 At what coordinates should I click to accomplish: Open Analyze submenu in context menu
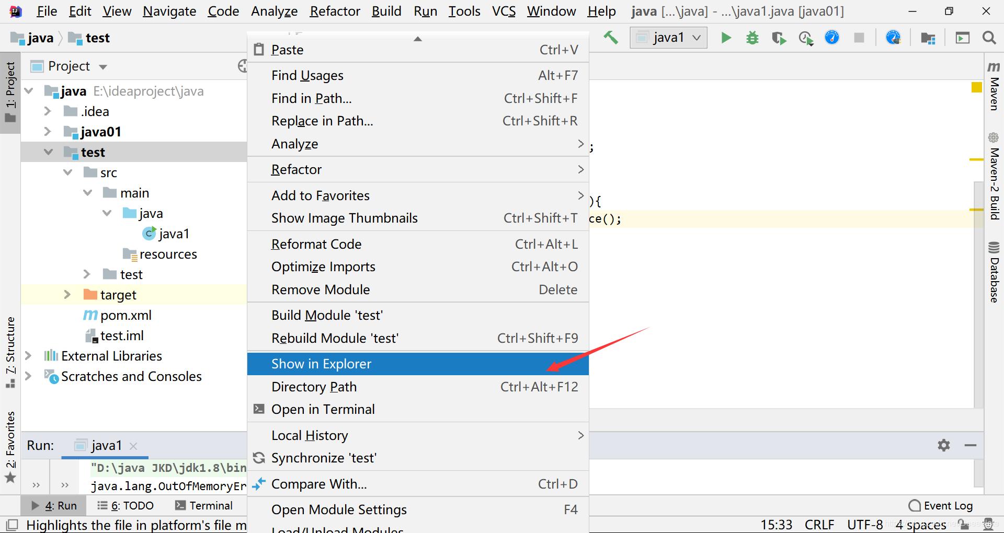(x=418, y=144)
